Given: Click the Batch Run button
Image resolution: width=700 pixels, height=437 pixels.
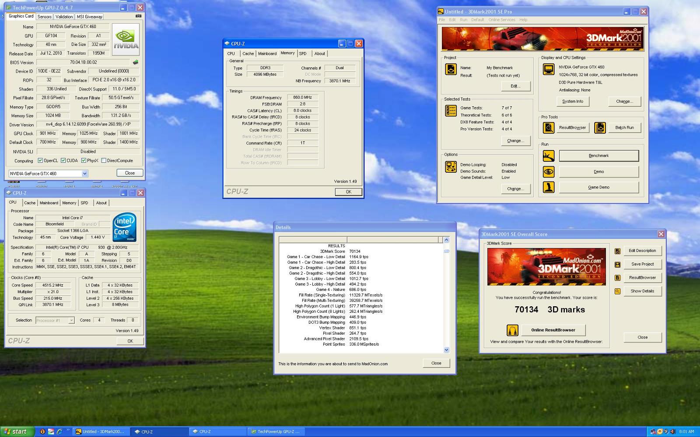Looking at the screenshot, I should click(624, 128).
